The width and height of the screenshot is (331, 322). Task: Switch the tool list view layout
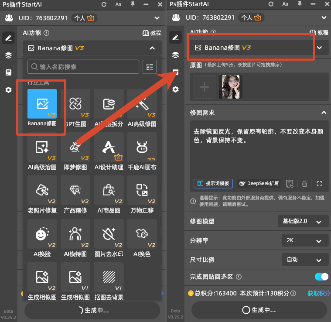point(150,67)
